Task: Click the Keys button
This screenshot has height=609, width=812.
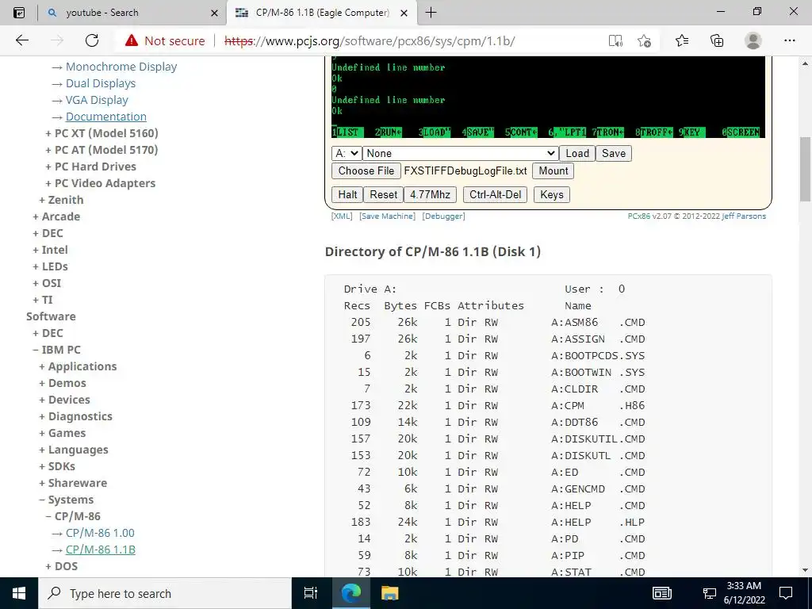Action: pyautogui.click(x=552, y=195)
